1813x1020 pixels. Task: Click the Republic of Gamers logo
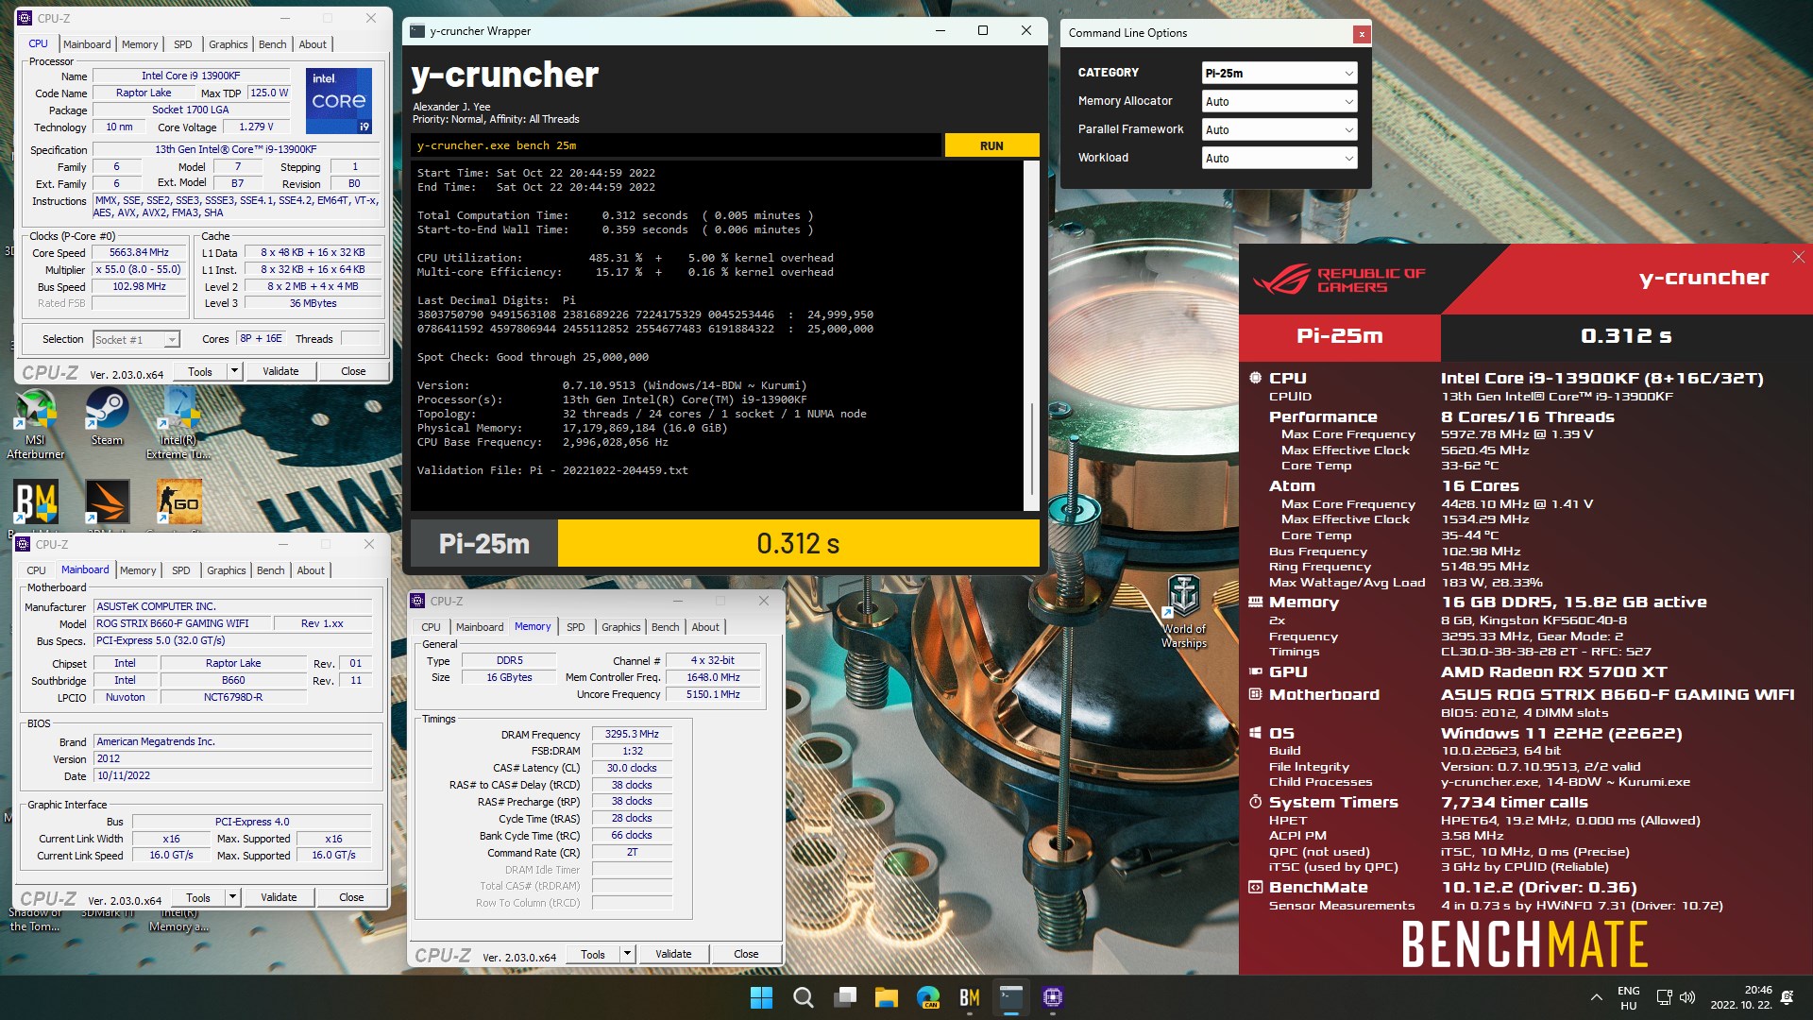point(1339,280)
